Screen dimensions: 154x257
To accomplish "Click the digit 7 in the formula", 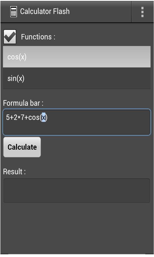I will [x=22, y=118].
